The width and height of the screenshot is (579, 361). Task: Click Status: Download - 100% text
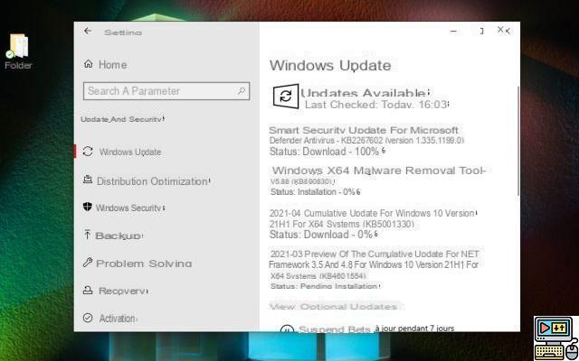325,152
